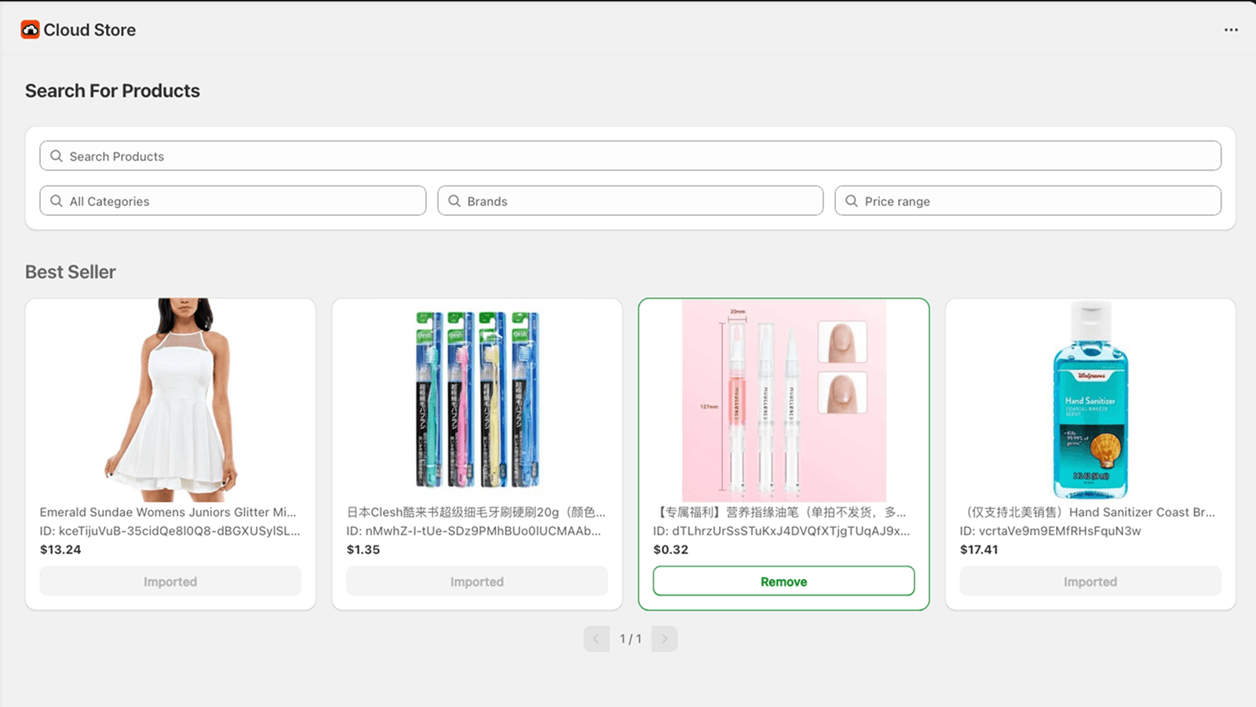Click the 日本Clesh toothbrush product title
Viewport: 1256px width, 707px height.
[476, 512]
